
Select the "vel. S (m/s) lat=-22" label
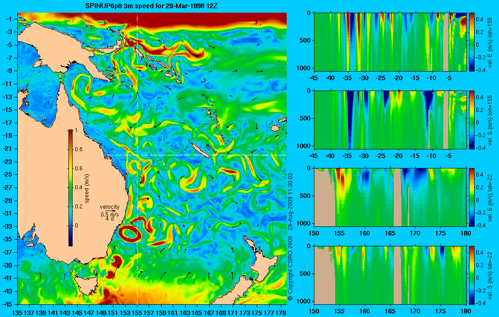(x=490, y=275)
